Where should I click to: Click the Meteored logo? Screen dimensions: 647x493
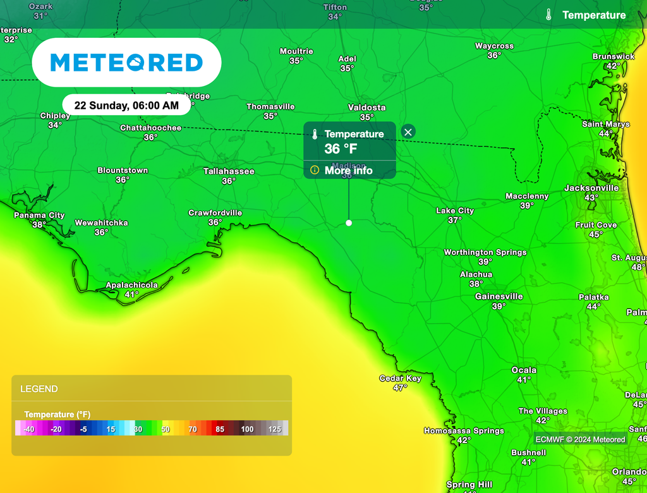tap(126, 63)
